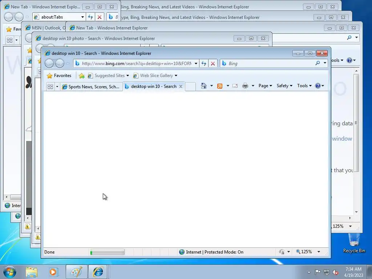The width and height of the screenshot is (372, 279).
Task: Click Show Desktop button at taskbar end
Action: coord(369,272)
